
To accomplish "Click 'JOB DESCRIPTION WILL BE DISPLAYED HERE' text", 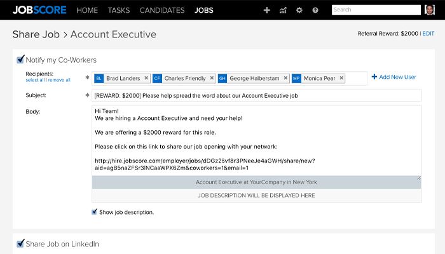I will 256,196.
